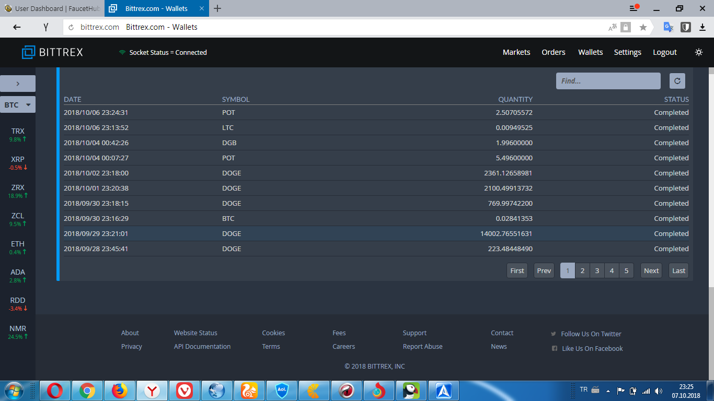714x401 pixels.
Task: Open the browser menu with notification dot
Action: [x=634, y=8]
